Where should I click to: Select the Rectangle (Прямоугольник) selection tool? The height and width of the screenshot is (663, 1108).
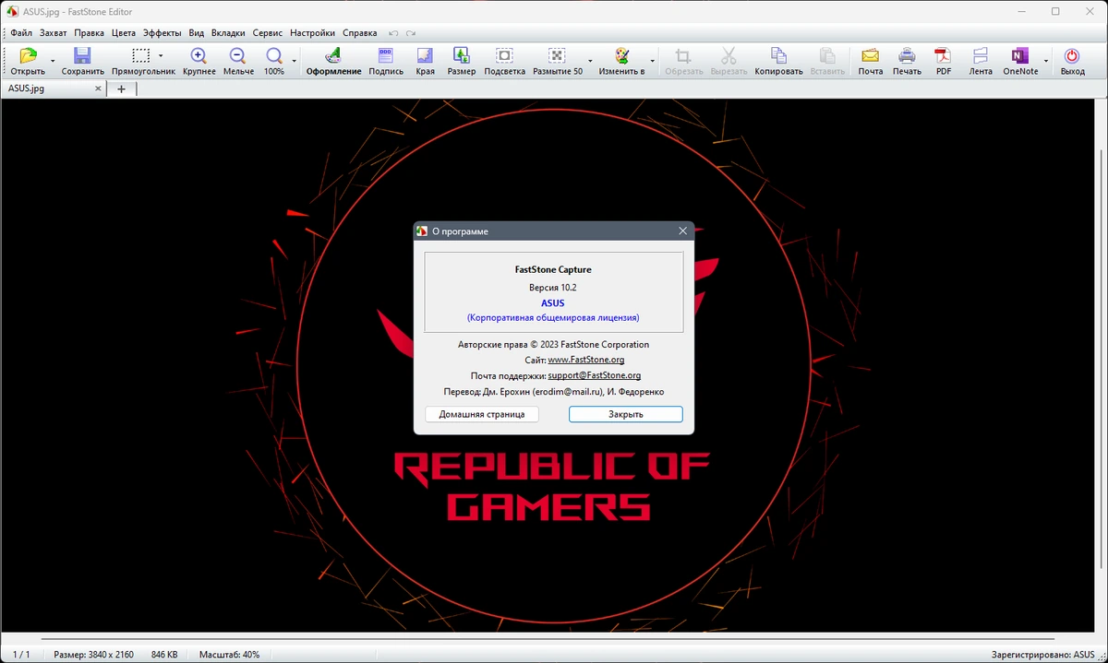[x=140, y=55]
